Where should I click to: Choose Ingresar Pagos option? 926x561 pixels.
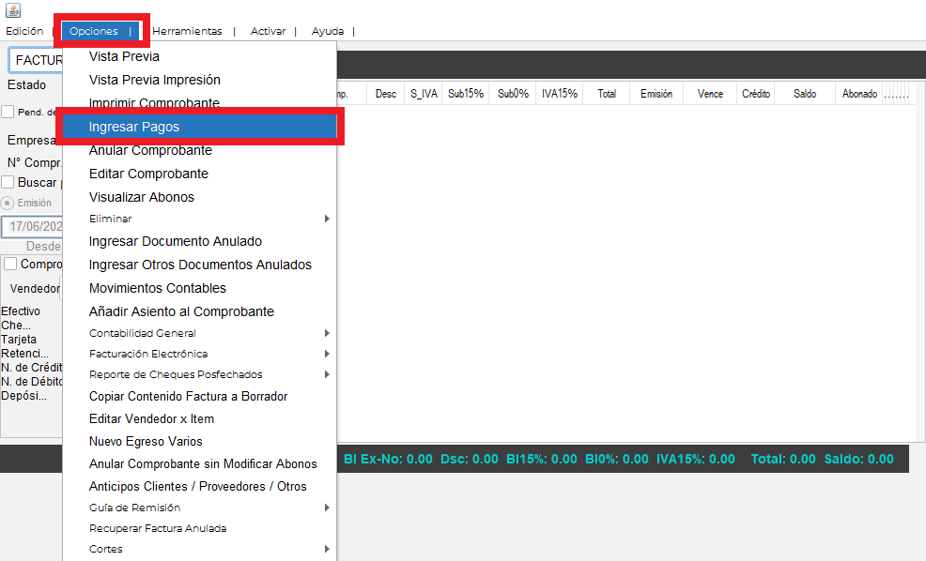click(200, 127)
